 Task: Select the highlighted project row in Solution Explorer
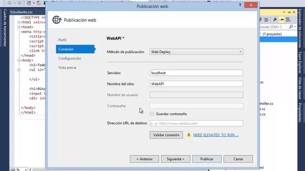click(278, 39)
